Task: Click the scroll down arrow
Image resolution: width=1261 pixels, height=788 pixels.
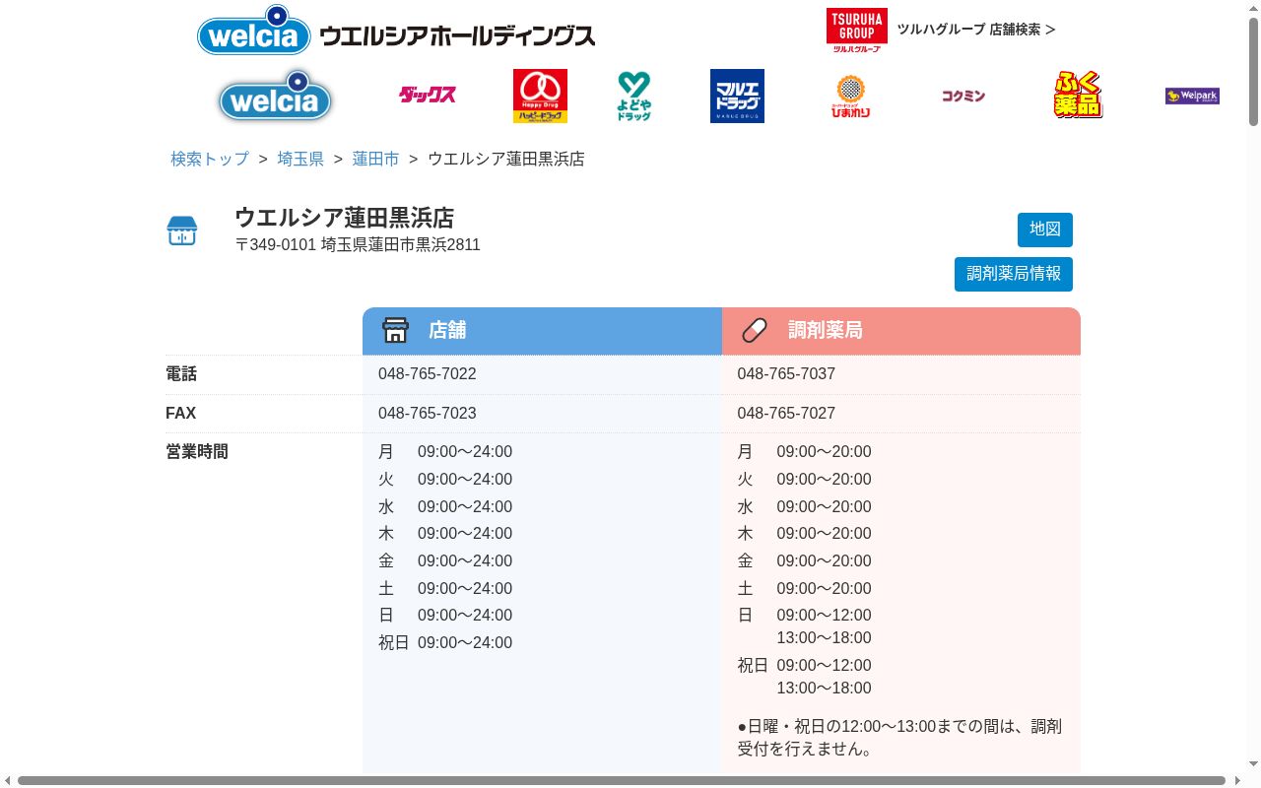Action: [x=1254, y=765]
